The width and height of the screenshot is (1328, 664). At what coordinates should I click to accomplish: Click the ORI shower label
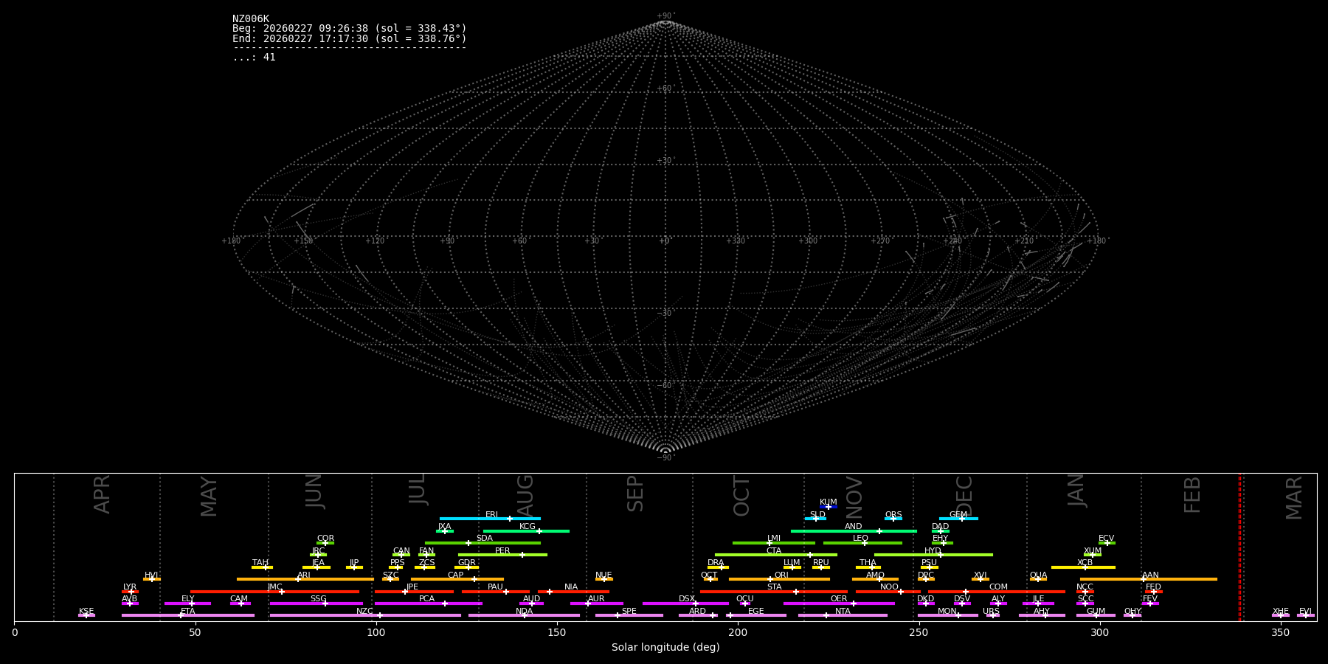781,575
